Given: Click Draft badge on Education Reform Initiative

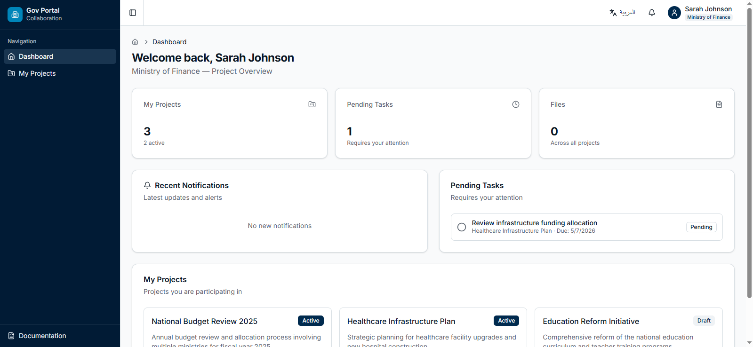Looking at the screenshot, I should pos(704,321).
